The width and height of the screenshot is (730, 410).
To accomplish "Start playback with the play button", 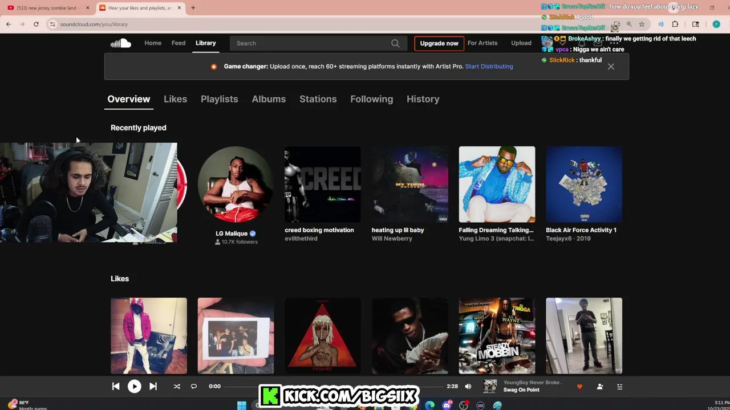I will pyautogui.click(x=134, y=386).
